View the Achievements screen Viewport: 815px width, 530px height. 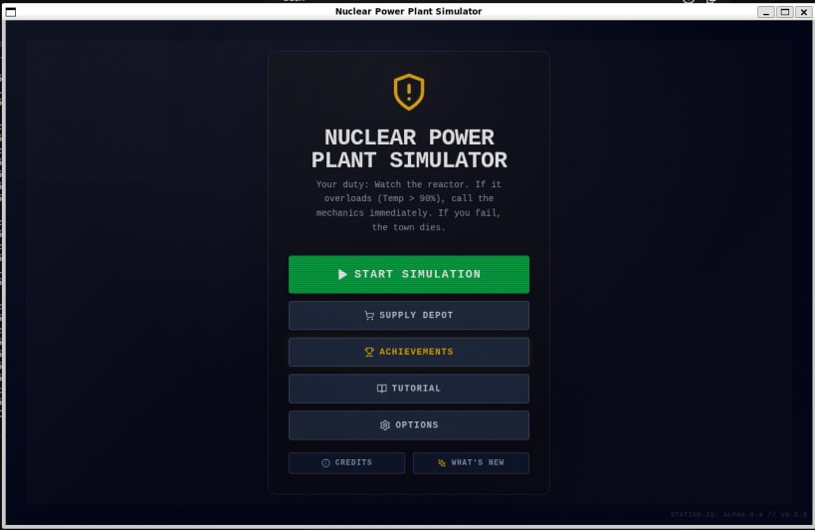[x=409, y=352]
